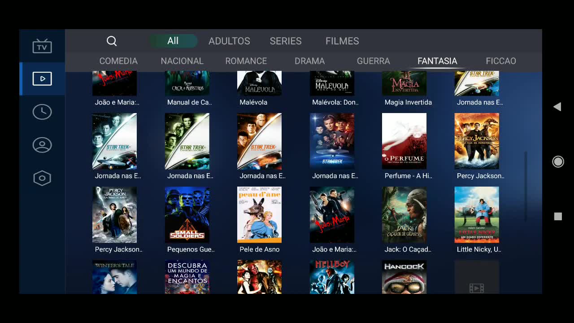Choose the GUERRA genre

tap(374, 61)
